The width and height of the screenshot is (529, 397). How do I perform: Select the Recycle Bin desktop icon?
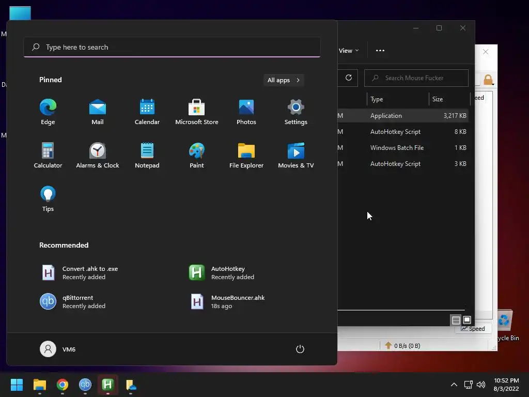point(508,326)
